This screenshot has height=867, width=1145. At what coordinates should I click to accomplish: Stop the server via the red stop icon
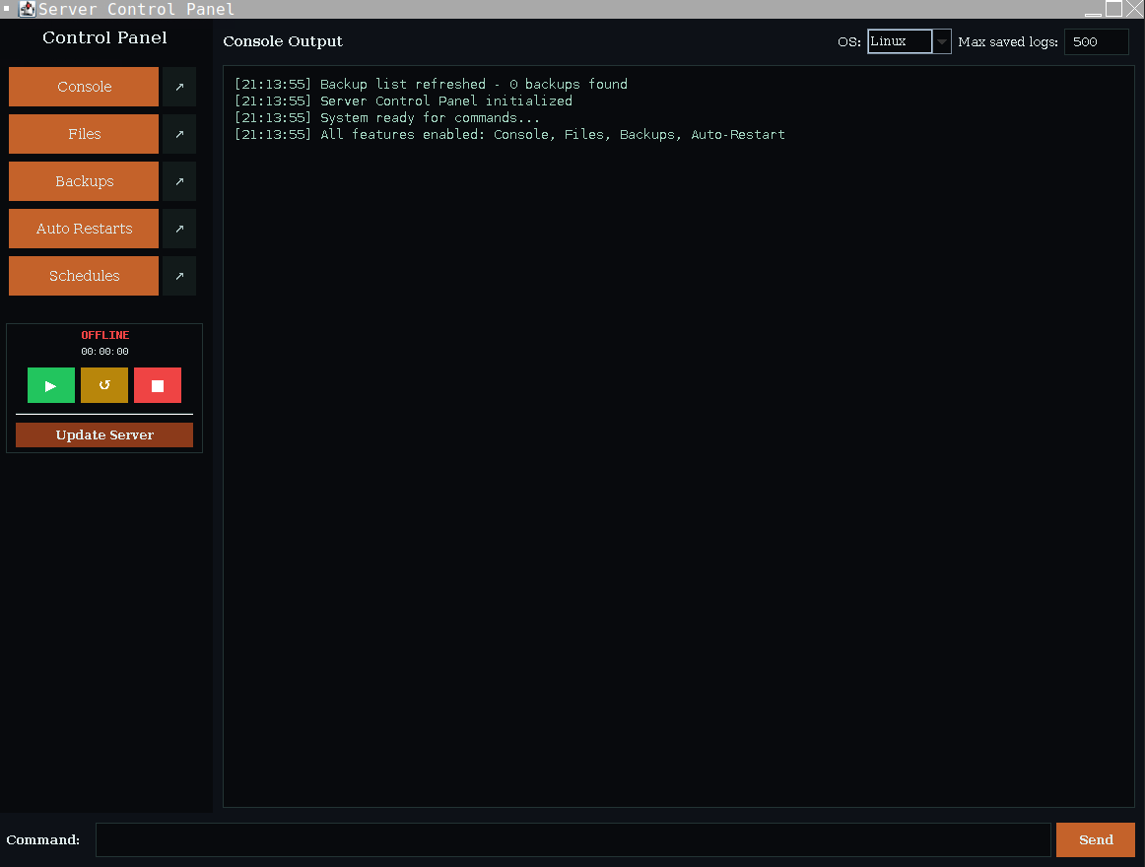(x=157, y=385)
